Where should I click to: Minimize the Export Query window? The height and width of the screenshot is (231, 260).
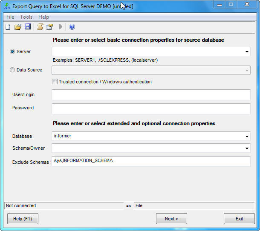click(x=220, y=5)
